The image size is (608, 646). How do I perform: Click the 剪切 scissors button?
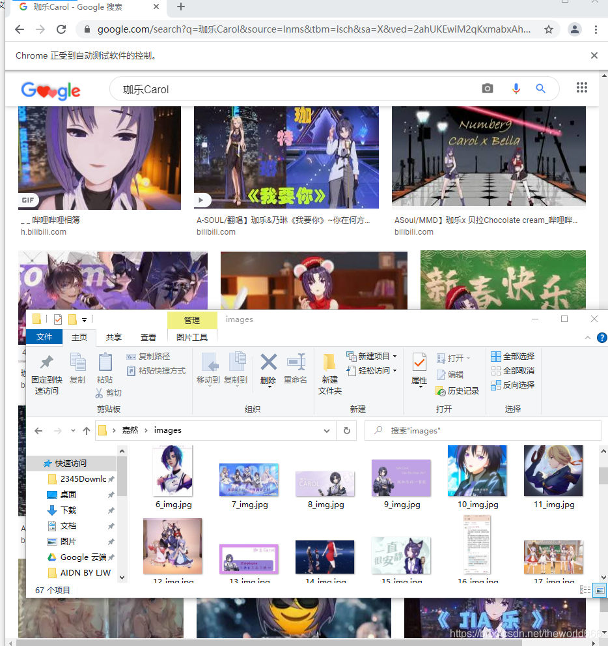click(109, 393)
